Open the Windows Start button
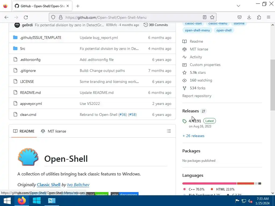The height and width of the screenshot is (206, 275). (x=7, y=201)
